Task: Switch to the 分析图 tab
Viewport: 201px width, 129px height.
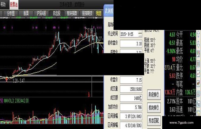Action: click(11, 13)
